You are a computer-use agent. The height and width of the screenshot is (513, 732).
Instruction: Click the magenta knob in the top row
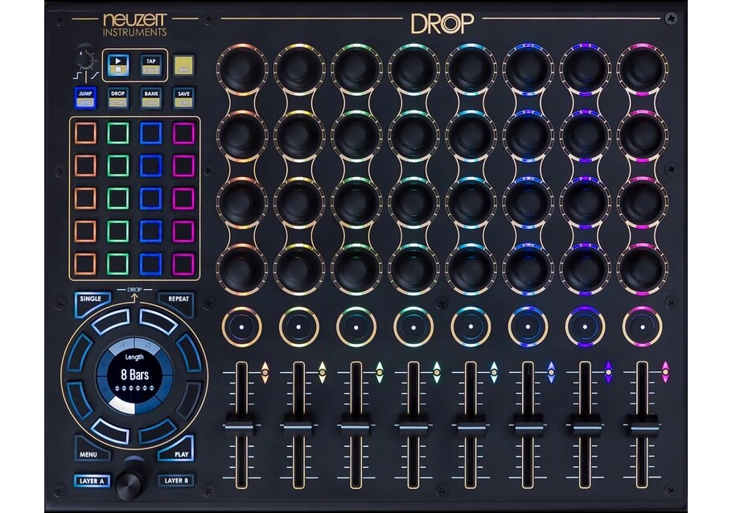(x=643, y=69)
